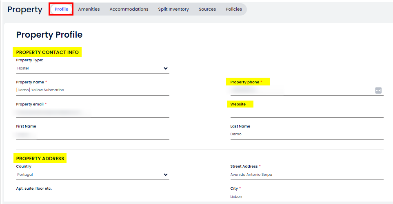Image resolution: width=393 pixels, height=204 pixels.
Task: Click into the Property email field
Action: click(92, 112)
